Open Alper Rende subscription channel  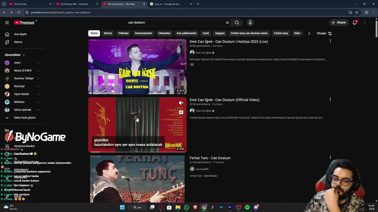[x=21, y=94]
